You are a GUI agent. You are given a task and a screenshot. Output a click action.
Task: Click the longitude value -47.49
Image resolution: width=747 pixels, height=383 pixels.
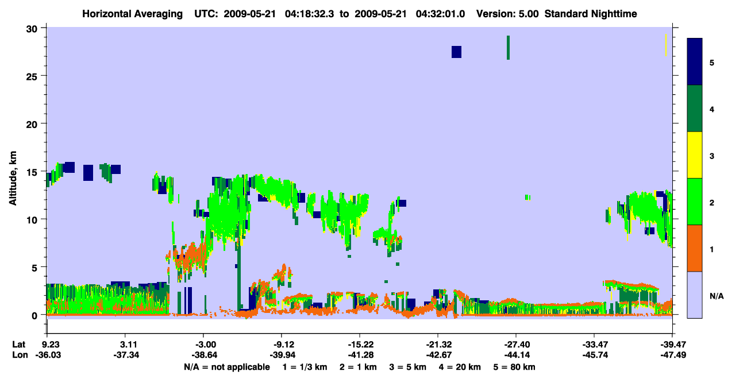pos(673,355)
